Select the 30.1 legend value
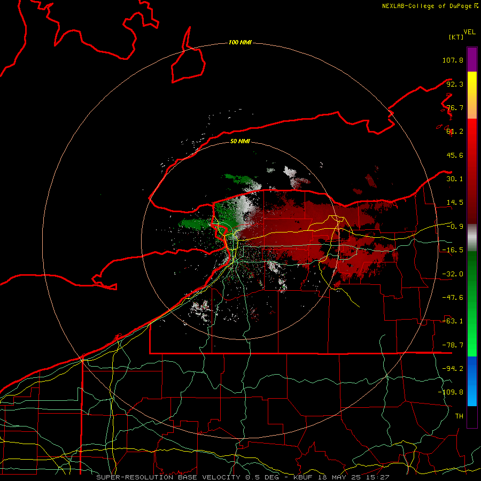This screenshot has width=481, height=481. [x=455, y=179]
